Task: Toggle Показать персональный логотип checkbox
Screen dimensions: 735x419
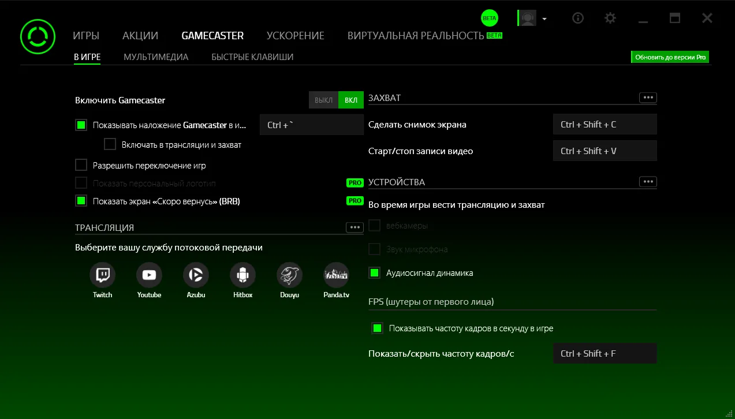Action: click(x=81, y=183)
